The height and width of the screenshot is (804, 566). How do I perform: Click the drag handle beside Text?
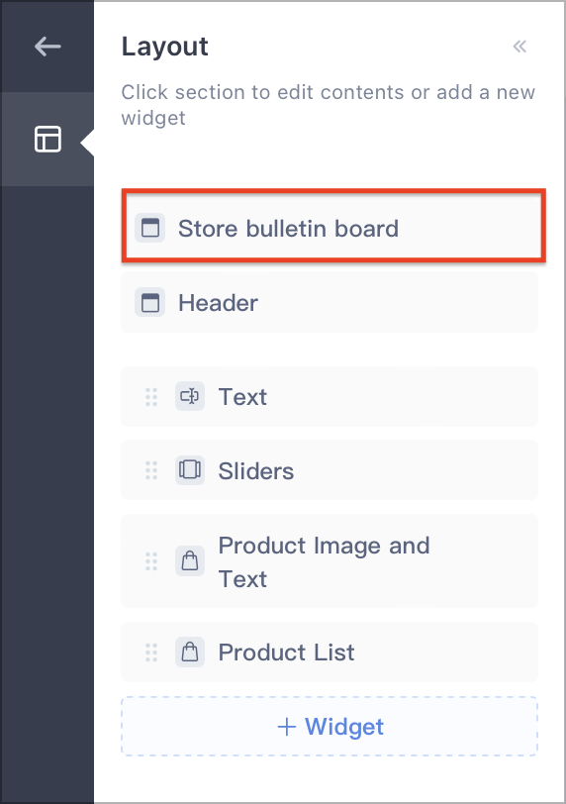point(151,397)
